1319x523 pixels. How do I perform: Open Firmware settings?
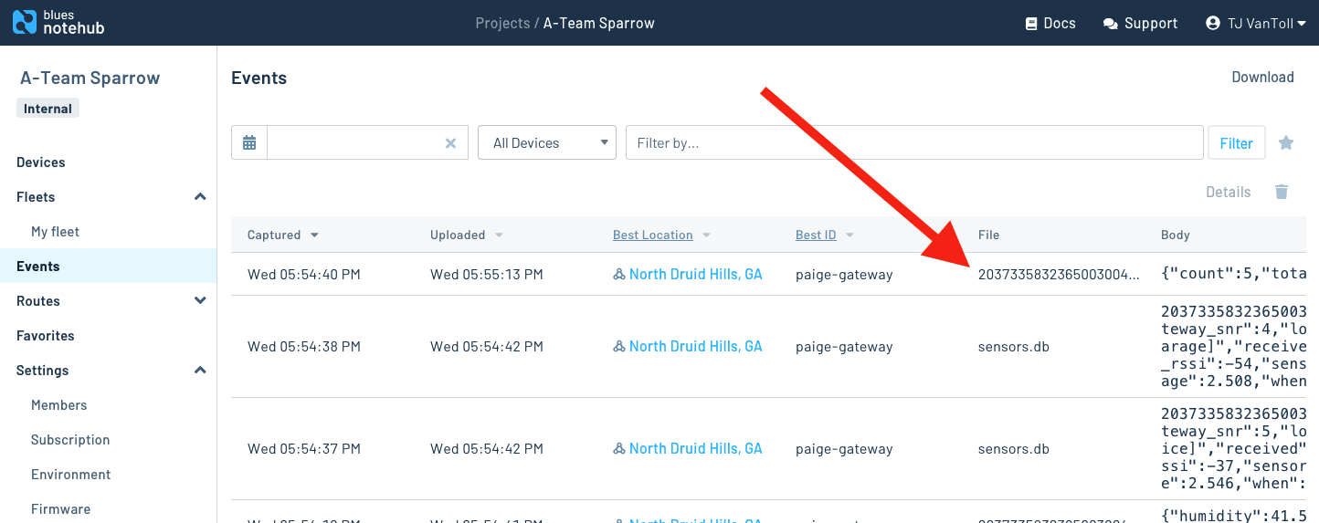pyautogui.click(x=61, y=508)
